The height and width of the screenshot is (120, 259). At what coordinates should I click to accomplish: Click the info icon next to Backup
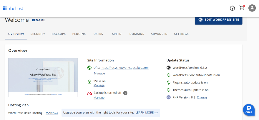tap(125, 93)
